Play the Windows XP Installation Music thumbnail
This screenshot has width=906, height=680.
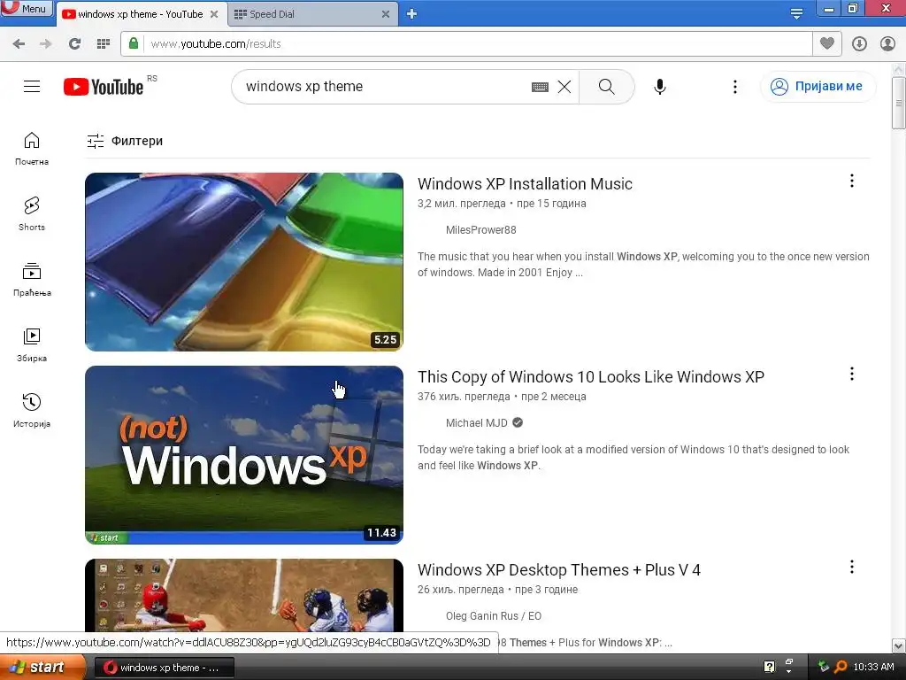[x=244, y=262]
